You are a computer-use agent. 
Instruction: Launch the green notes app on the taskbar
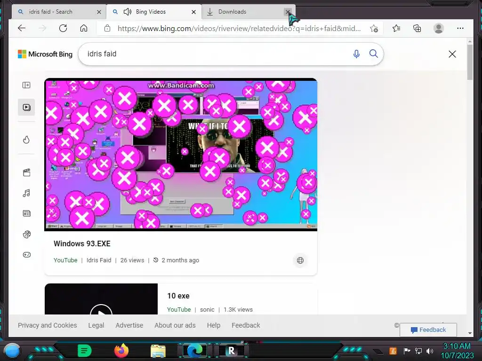click(84, 351)
